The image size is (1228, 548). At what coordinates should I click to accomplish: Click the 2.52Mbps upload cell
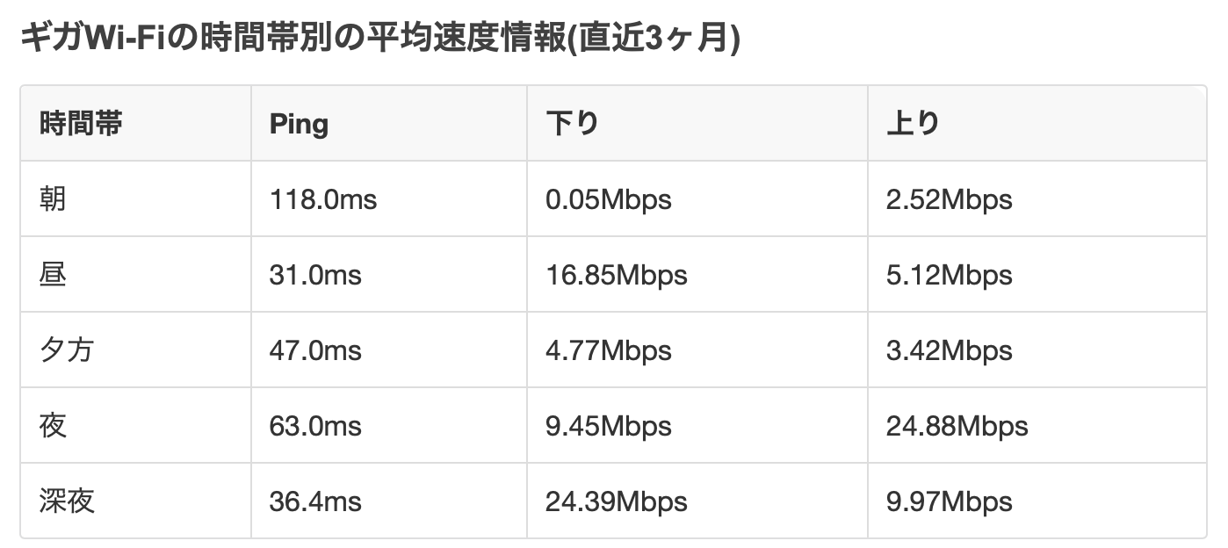(949, 199)
